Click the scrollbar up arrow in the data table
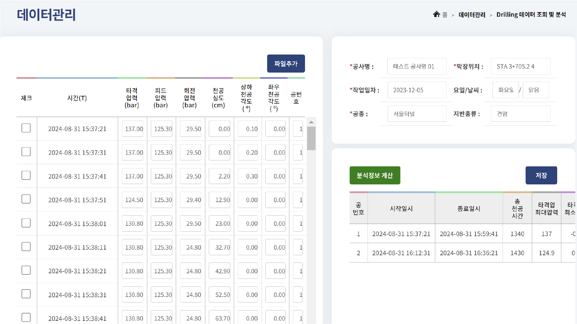The width and height of the screenshot is (577, 324). (312, 122)
